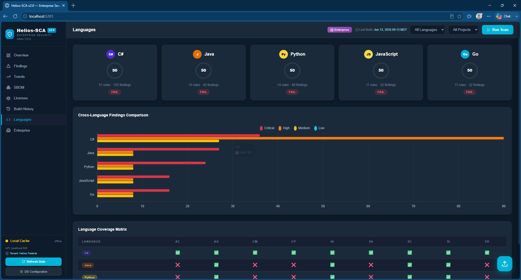Click the C# CM coverage checkmark
The height and width of the screenshot is (280, 521).
coord(255,253)
